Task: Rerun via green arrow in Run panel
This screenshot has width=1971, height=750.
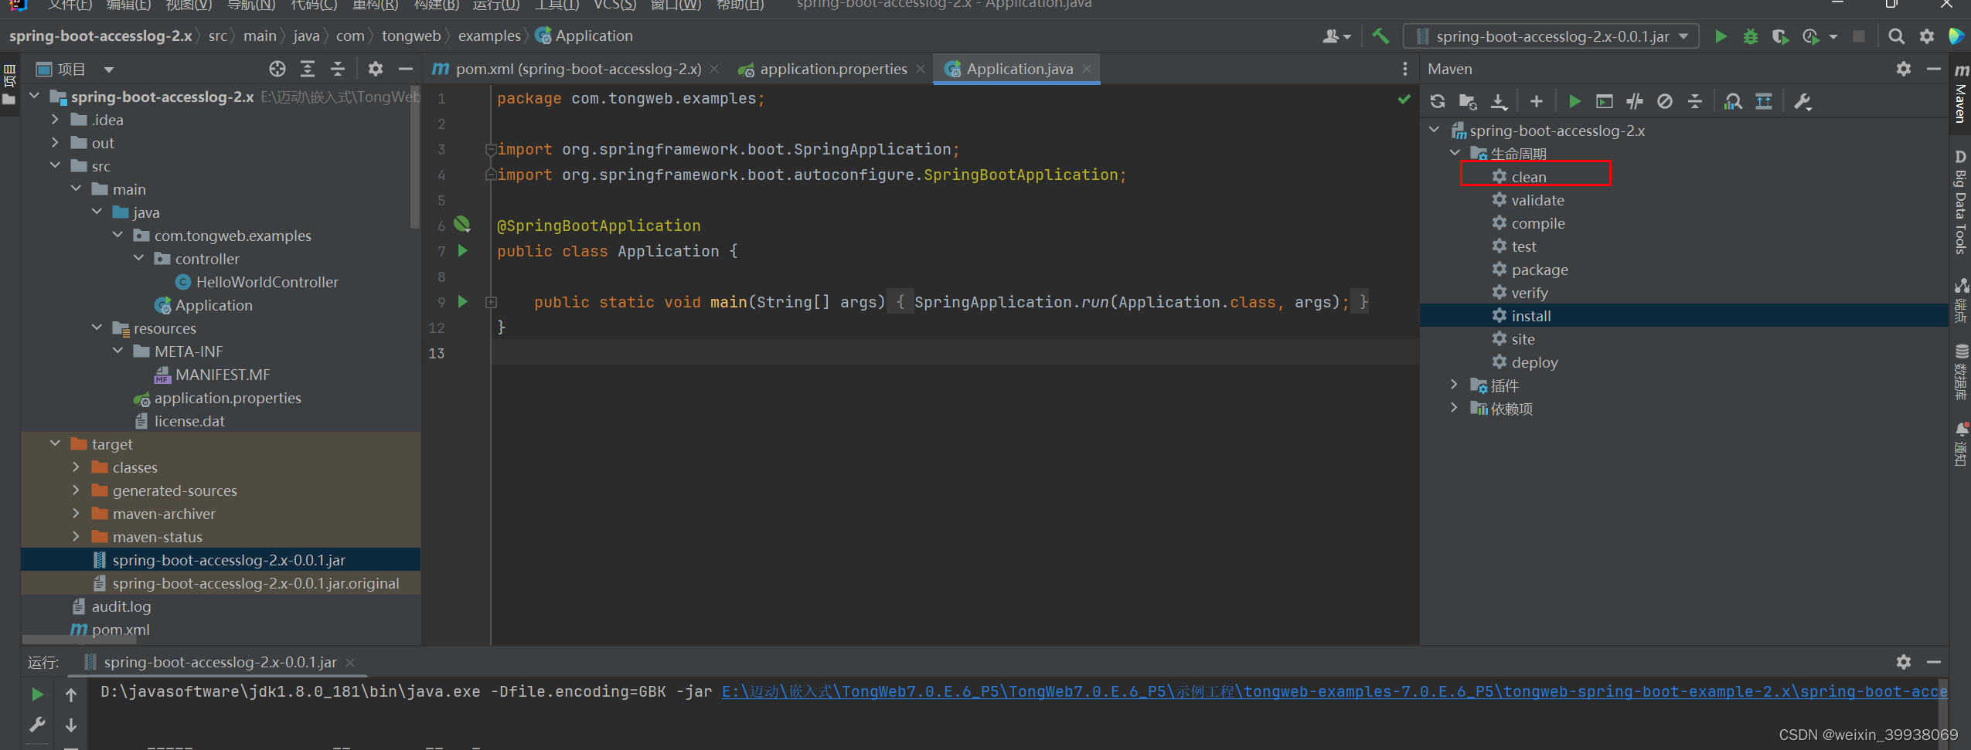Action: (x=36, y=694)
